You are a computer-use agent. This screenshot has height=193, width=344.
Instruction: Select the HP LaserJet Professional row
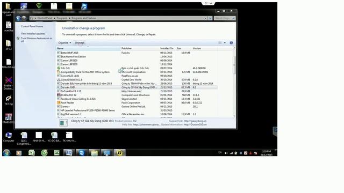tap(137, 110)
